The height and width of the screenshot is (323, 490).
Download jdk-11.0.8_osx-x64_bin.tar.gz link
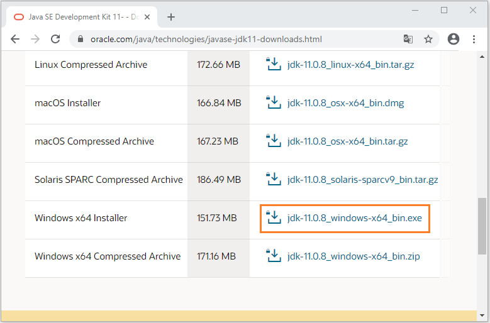click(x=347, y=141)
